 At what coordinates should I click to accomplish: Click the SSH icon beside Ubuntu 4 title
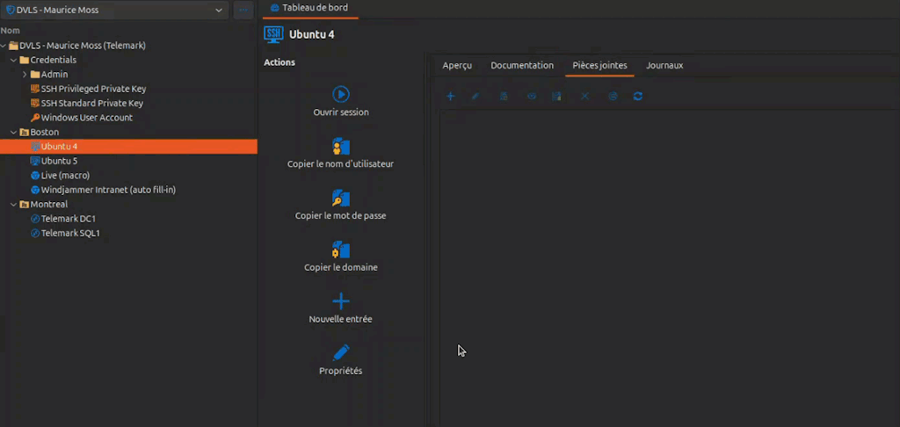click(274, 34)
